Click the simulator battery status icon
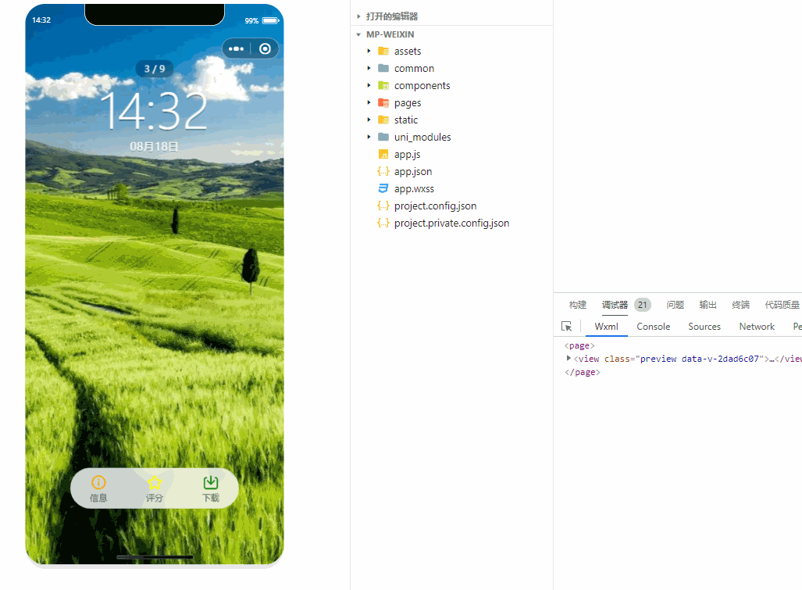This screenshot has height=590, width=802. tap(270, 20)
